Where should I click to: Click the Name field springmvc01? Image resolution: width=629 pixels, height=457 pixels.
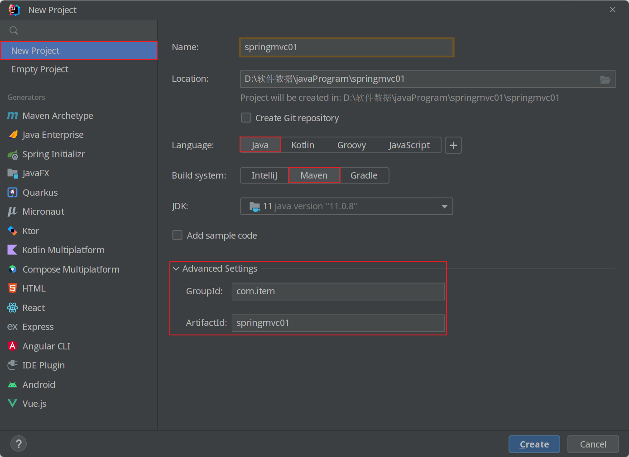coord(346,47)
